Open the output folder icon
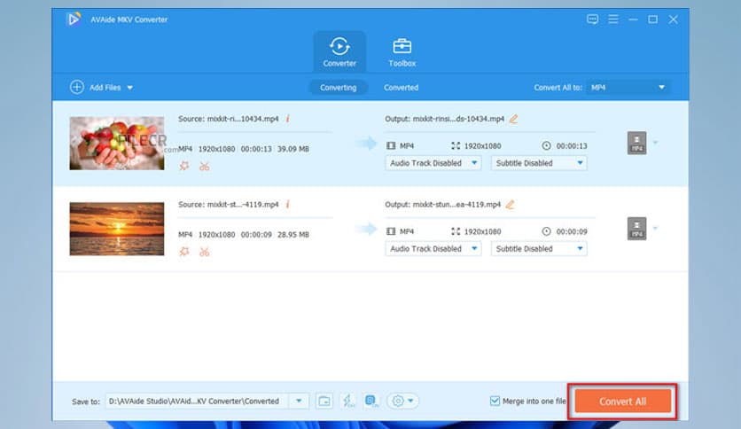Image resolution: width=741 pixels, height=429 pixels. (324, 402)
